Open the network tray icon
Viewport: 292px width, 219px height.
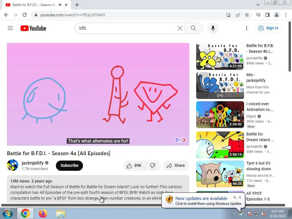point(256,214)
